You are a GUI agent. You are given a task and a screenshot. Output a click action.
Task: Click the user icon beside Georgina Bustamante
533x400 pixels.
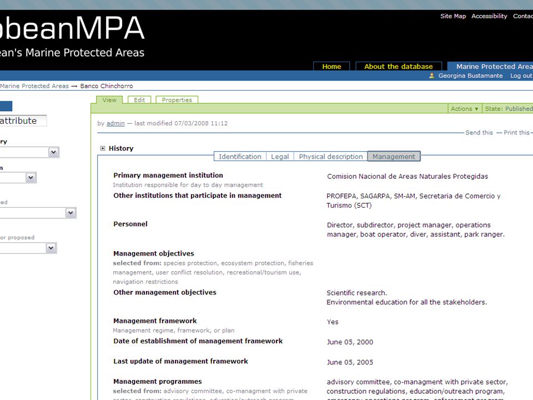[x=432, y=76]
